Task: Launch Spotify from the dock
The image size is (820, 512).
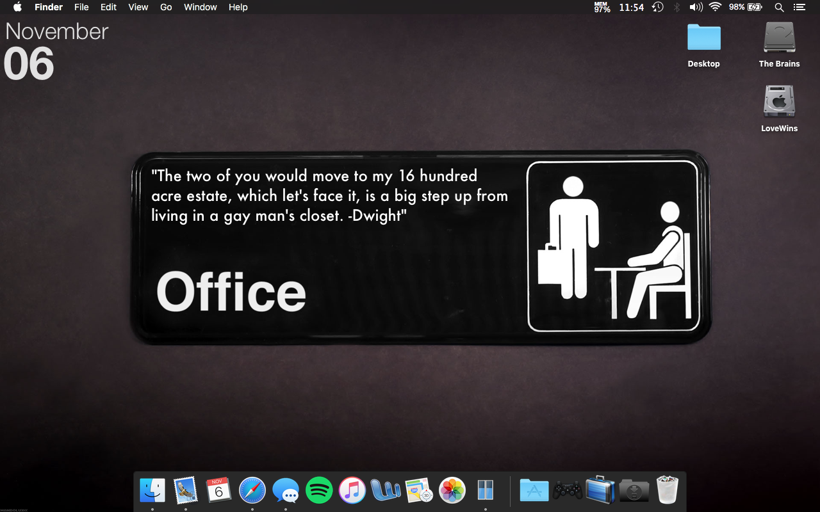Action: [x=319, y=491]
